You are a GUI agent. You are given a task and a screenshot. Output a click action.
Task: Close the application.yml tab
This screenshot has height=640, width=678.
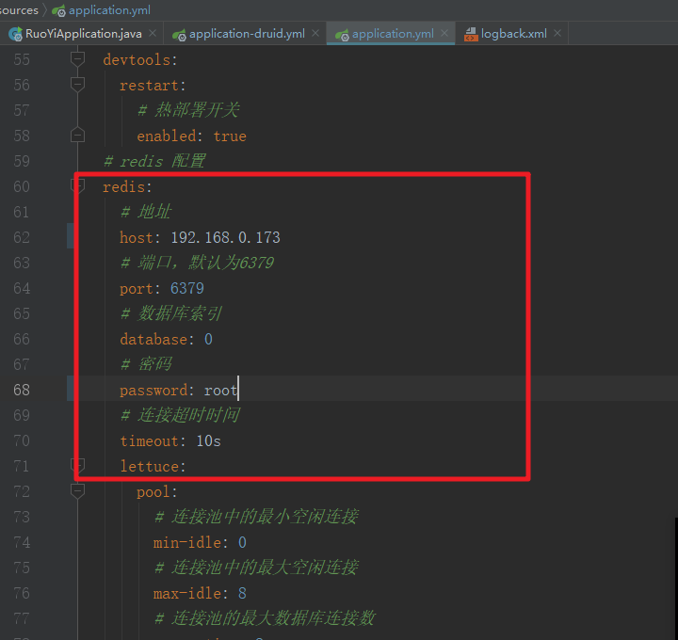[444, 33]
